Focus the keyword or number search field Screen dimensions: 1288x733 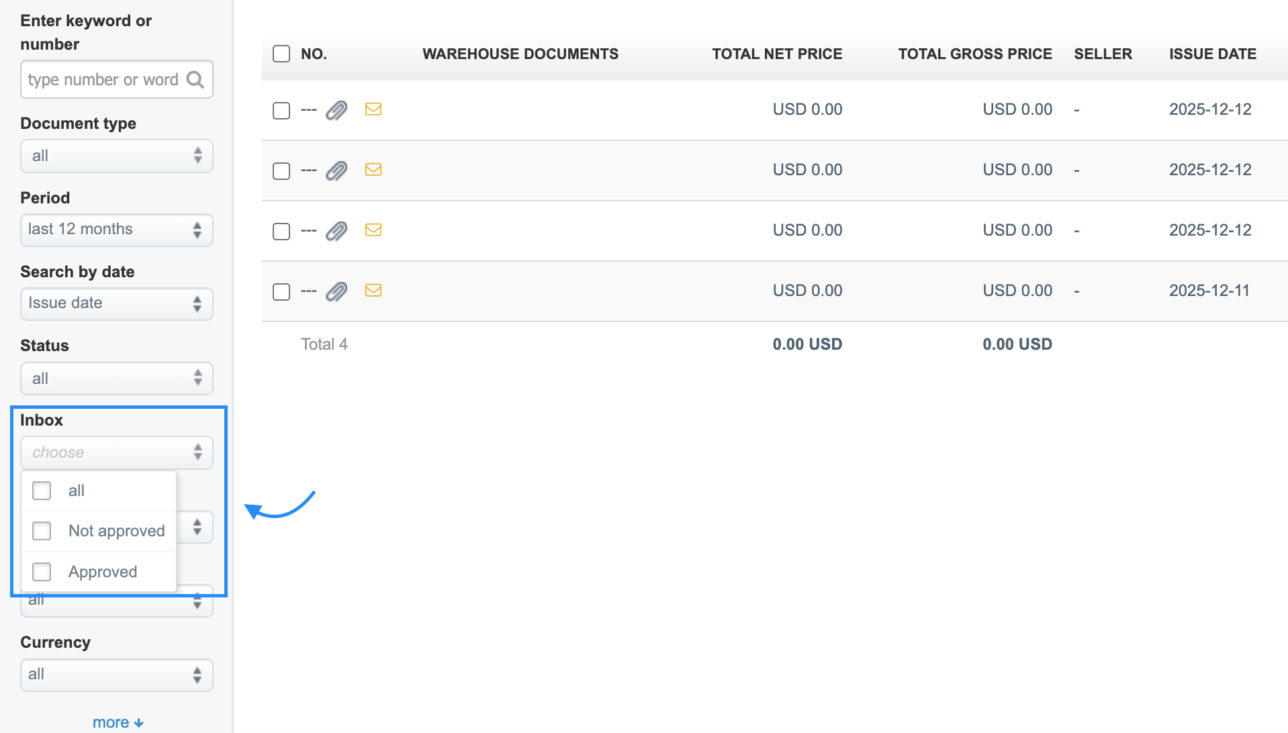click(104, 80)
